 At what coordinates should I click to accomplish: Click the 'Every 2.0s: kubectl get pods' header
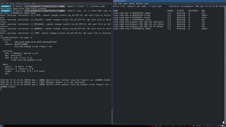click(137, 6)
